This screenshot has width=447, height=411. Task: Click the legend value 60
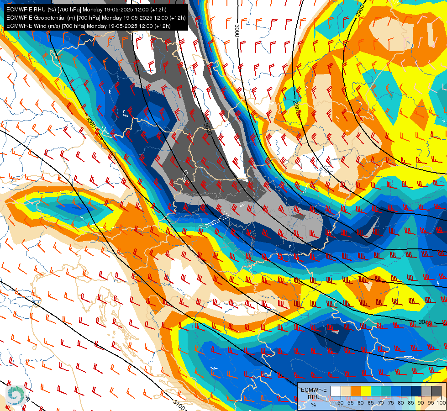pos(361,403)
